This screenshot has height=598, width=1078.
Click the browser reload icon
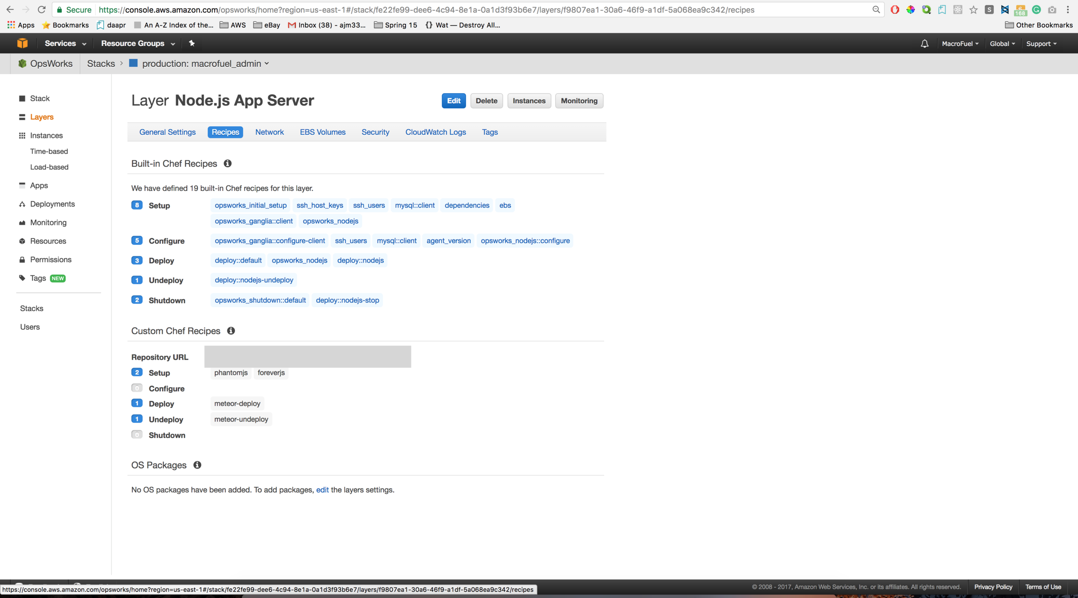[41, 9]
